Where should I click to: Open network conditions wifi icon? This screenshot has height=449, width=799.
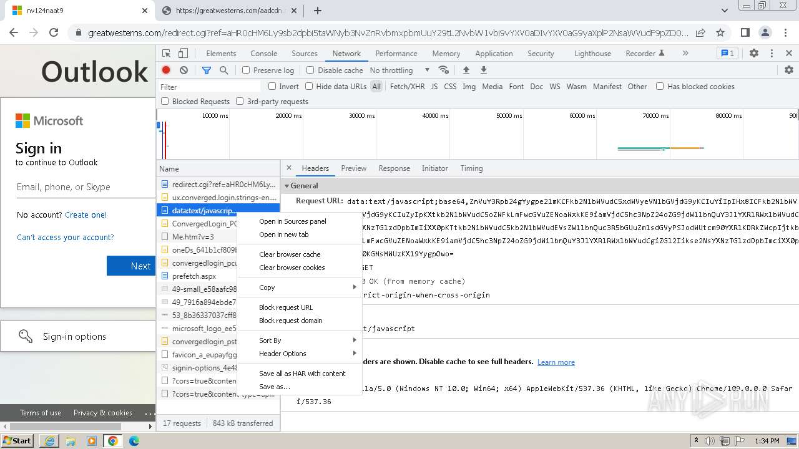(444, 70)
